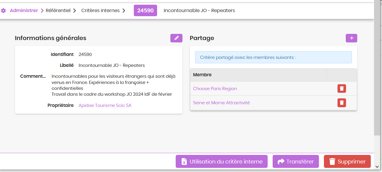Click the Critère partagé info banner
Viewport: 382px width, 172px height.
(274, 57)
